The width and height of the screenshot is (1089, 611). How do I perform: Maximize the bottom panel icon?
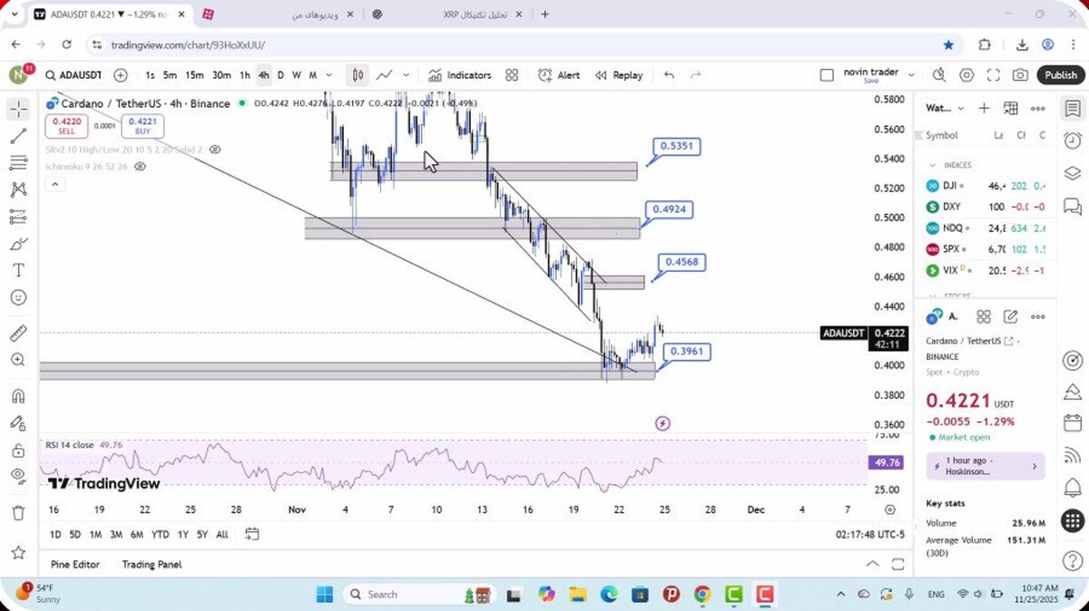coord(898,564)
